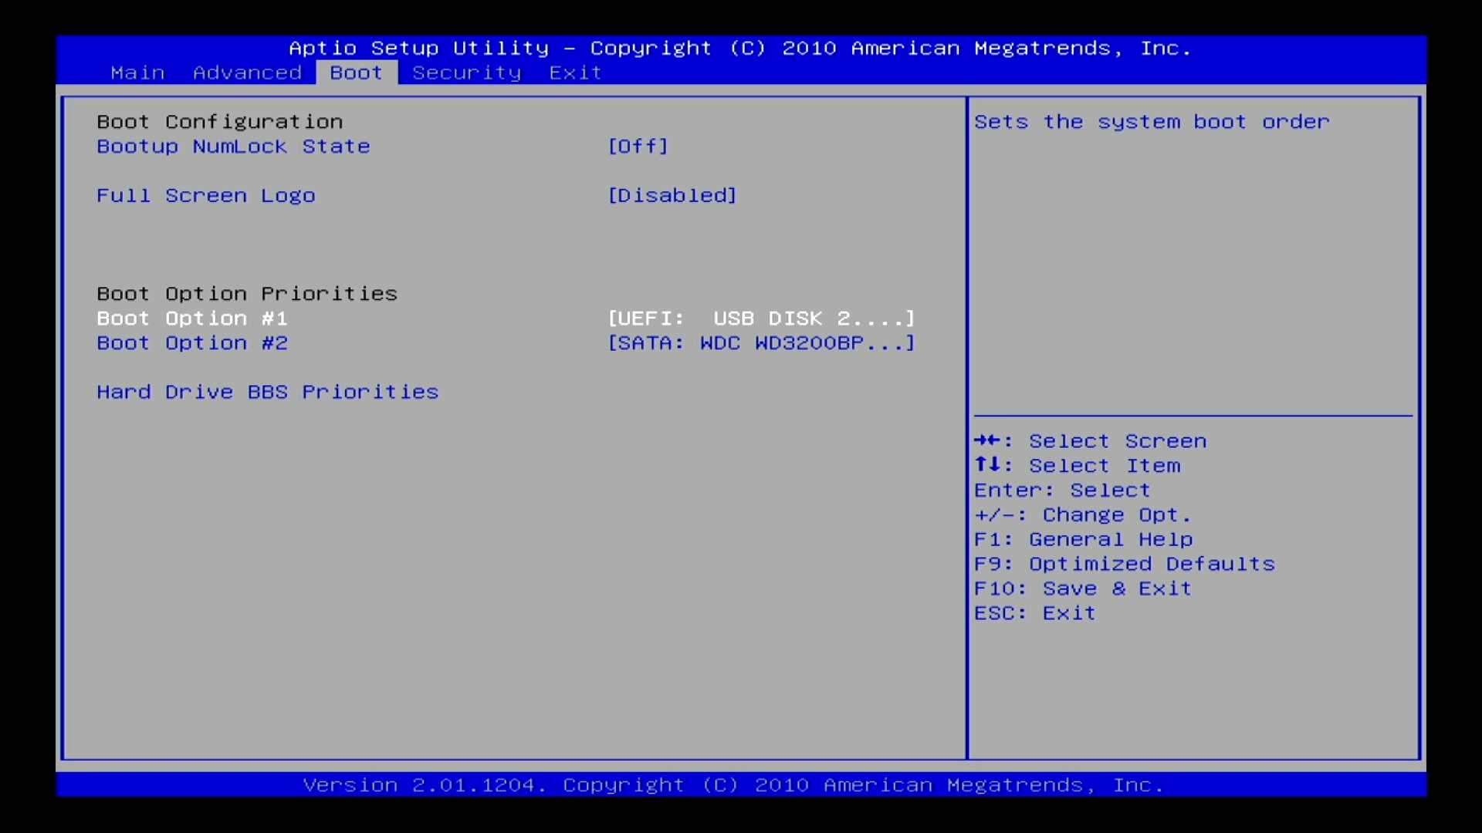Switch to the Main tab
This screenshot has height=833, width=1482.
137,73
